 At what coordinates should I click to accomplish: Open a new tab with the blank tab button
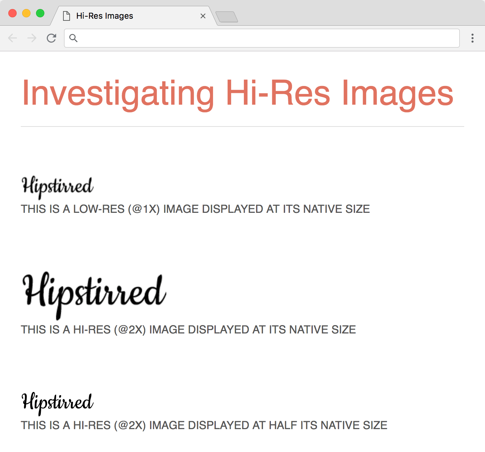pyautogui.click(x=227, y=17)
